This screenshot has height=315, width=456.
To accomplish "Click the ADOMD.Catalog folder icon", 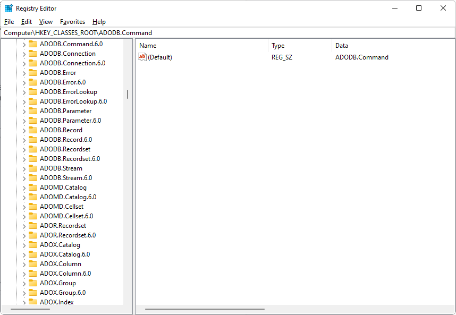I will [x=33, y=188].
